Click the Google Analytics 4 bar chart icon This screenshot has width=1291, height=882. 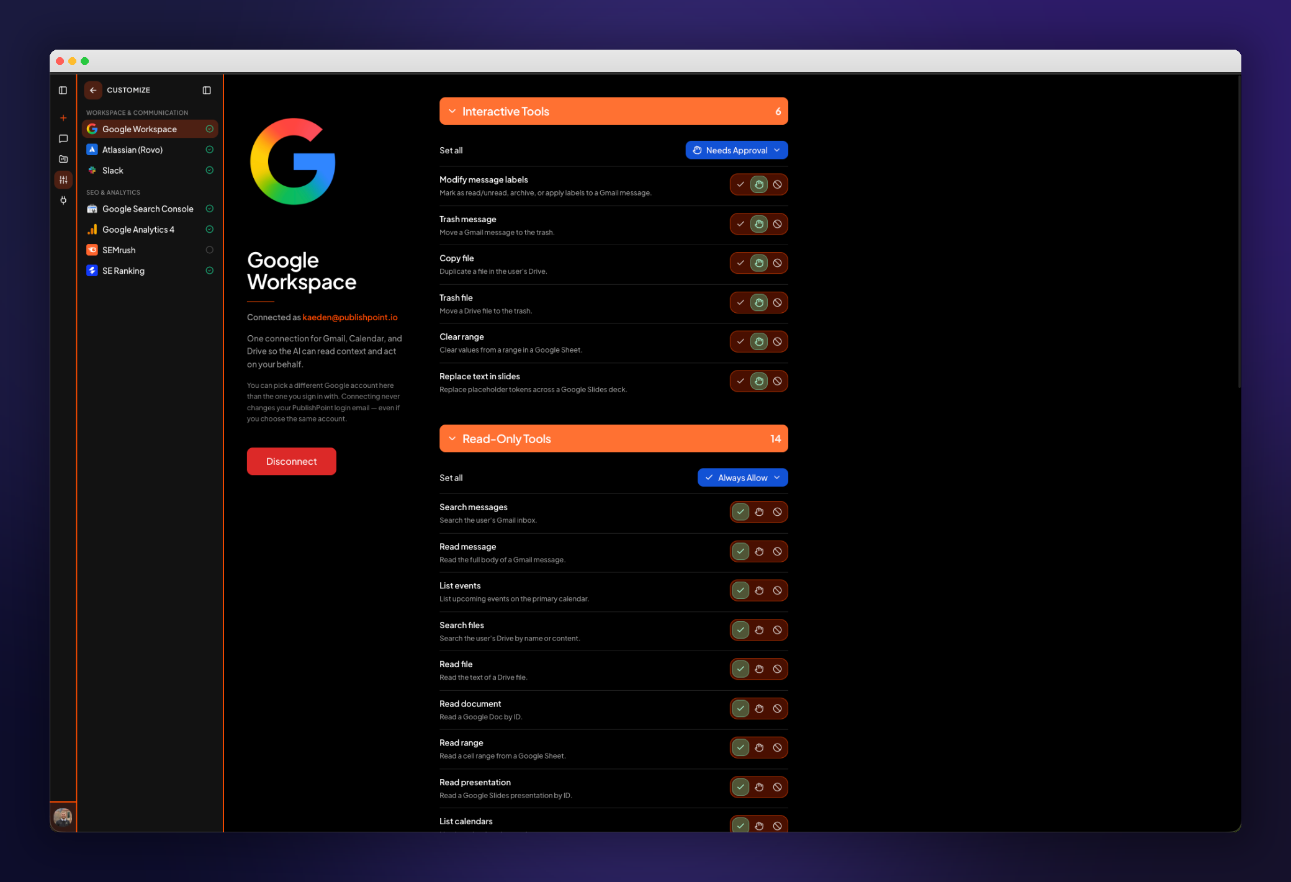(92, 230)
